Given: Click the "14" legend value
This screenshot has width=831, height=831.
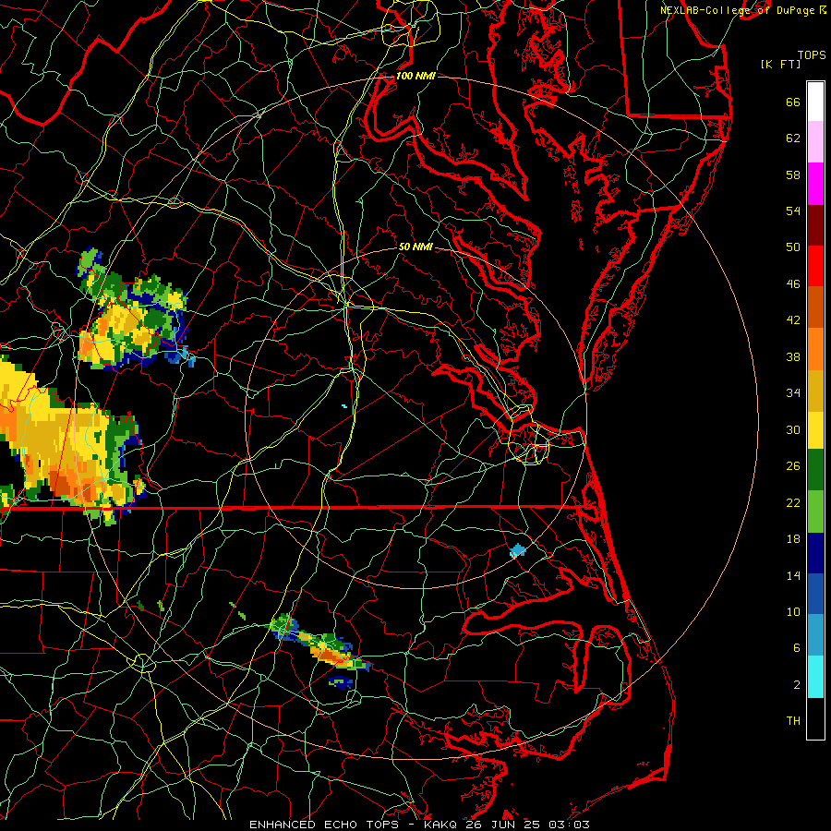Looking at the screenshot, I should 793,575.
